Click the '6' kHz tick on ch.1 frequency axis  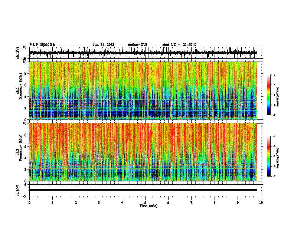click(26, 85)
